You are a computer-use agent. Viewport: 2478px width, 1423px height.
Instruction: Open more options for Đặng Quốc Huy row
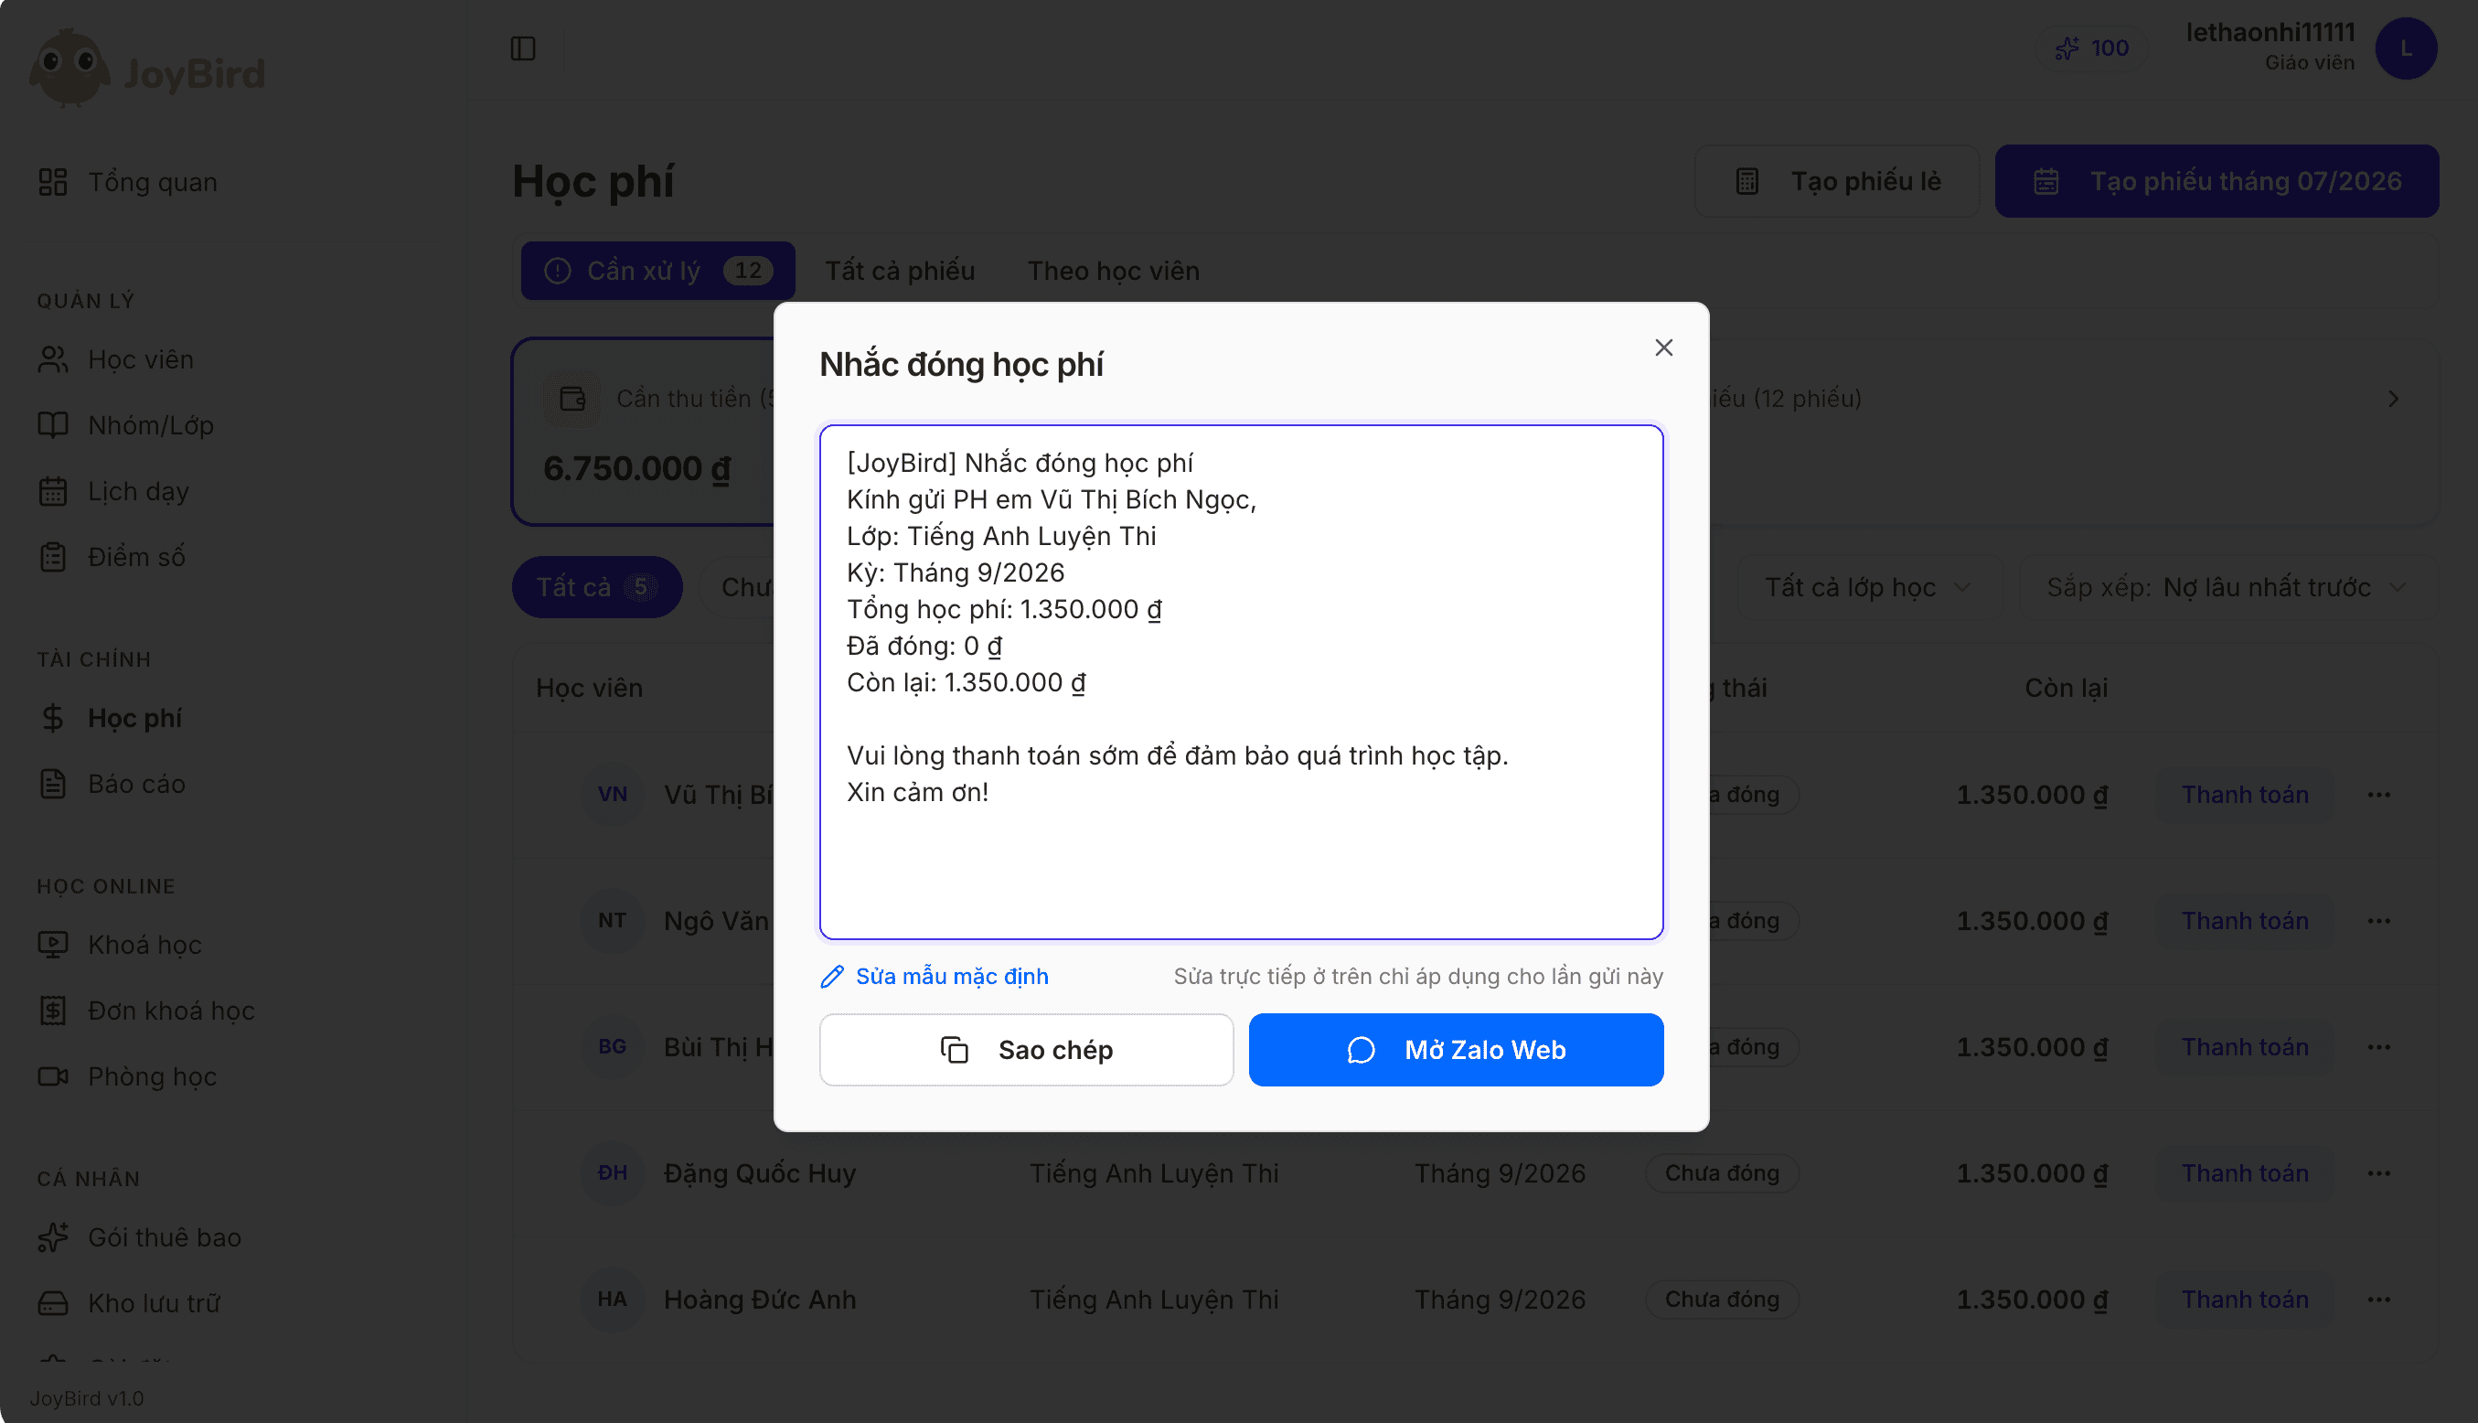tap(2378, 1172)
